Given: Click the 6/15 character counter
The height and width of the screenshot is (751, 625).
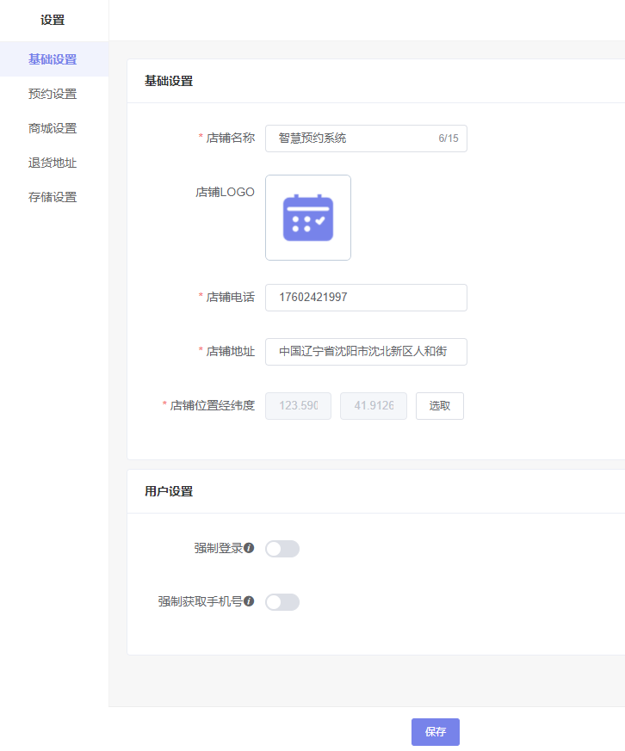Looking at the screenshot, I should coord(449,139).
